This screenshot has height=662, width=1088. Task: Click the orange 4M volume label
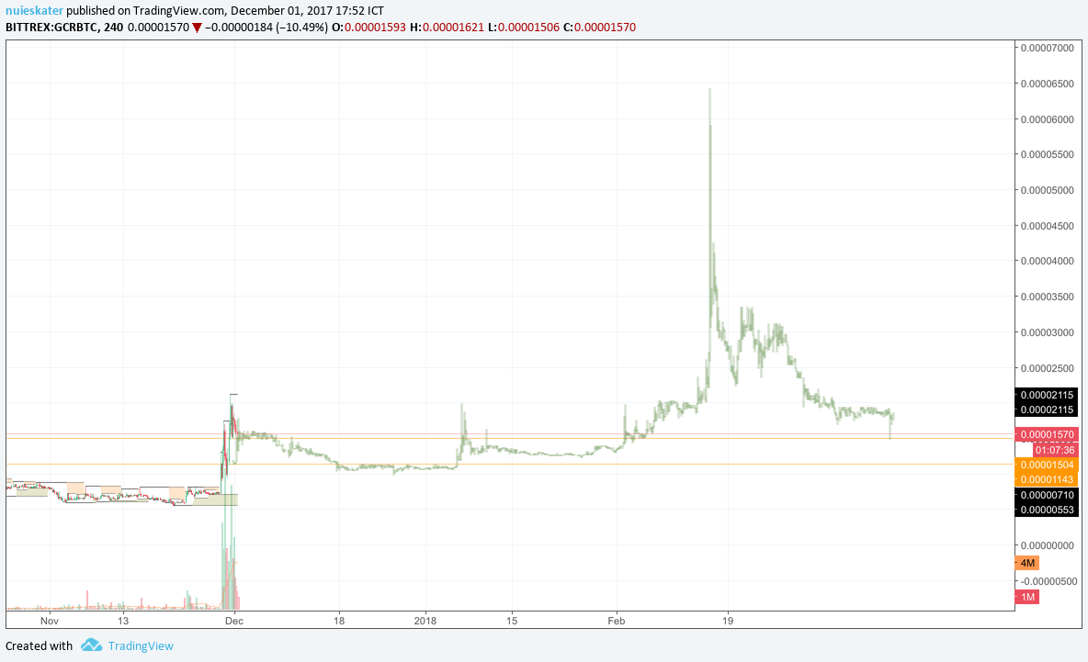coord(1027,563)
